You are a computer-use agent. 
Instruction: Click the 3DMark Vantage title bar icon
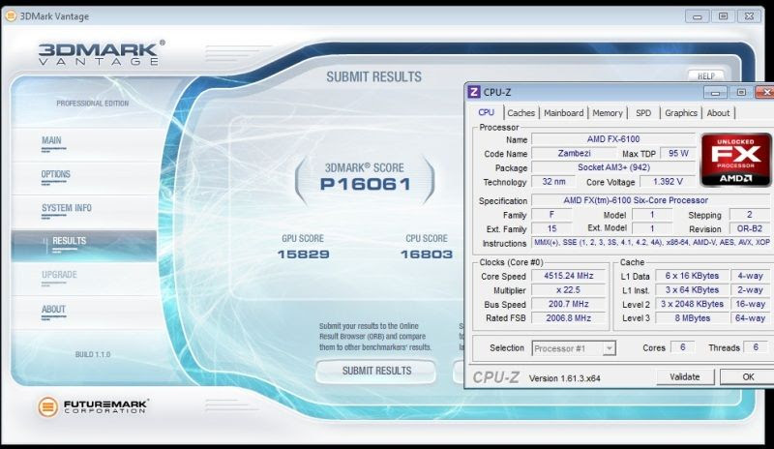(11, 15)
